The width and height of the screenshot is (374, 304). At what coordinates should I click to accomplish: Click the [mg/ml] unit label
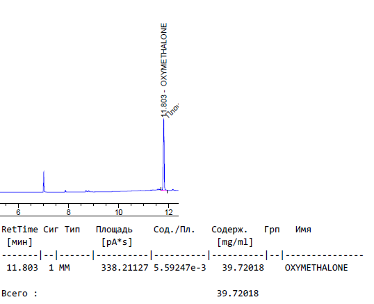pyautogui.click(x=235, y=242)
